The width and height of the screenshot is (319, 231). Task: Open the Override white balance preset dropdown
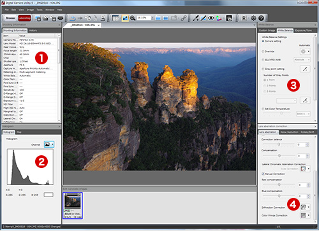[x=305, y=52]
